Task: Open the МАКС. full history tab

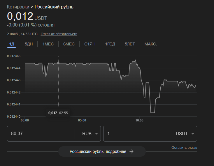Action: [151, 44]
